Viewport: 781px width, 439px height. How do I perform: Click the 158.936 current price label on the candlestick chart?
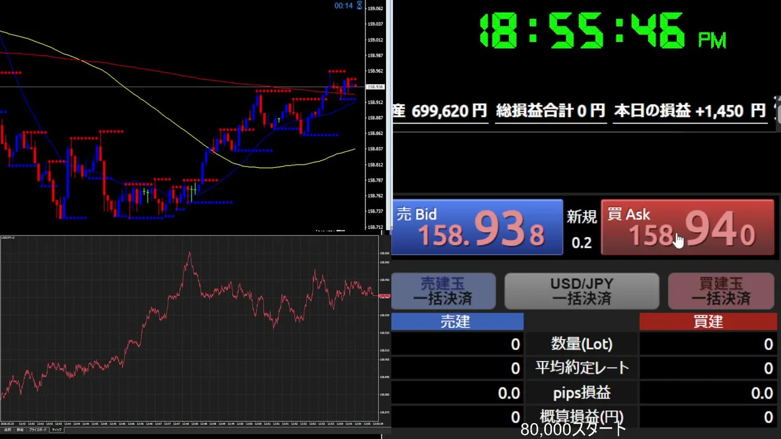click(x=375, y=87)
